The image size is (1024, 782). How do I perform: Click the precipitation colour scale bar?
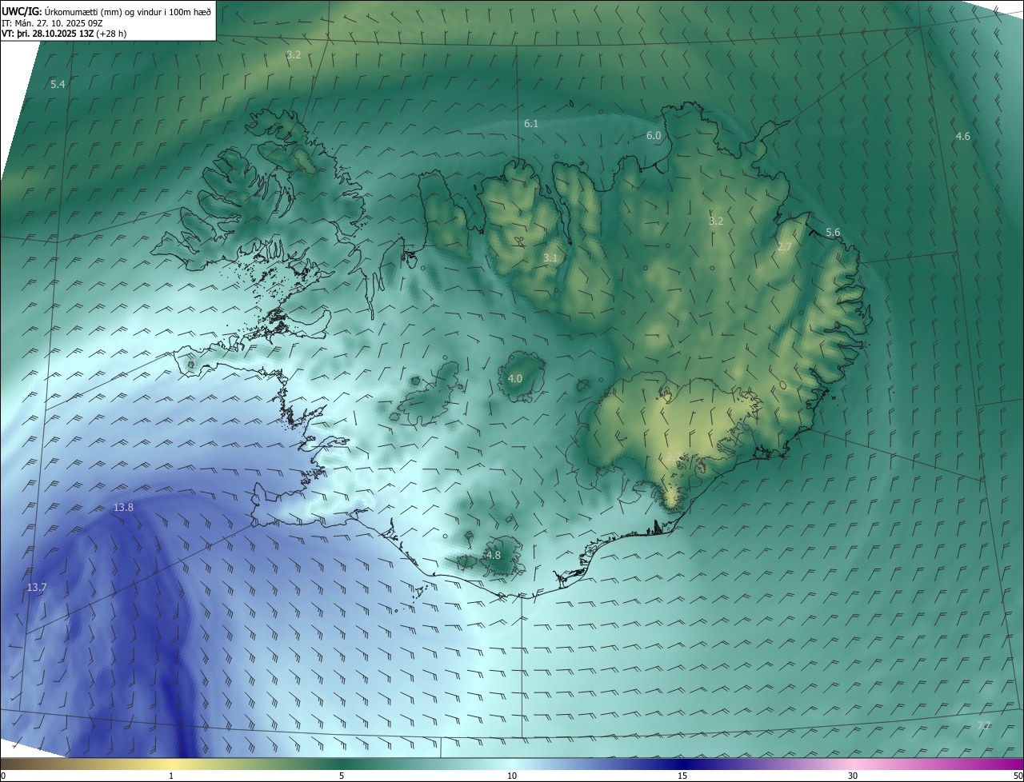pyautogui.click(x=512, y=764)
